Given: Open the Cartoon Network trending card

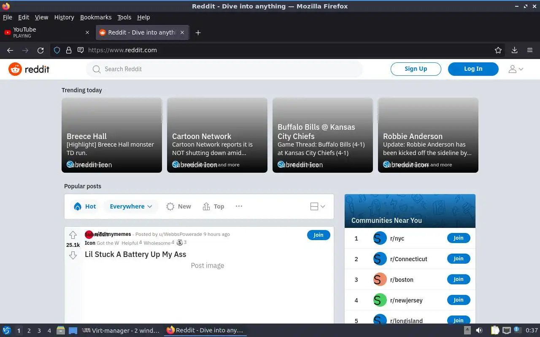Looking at the screenshot, I should 217,135.
